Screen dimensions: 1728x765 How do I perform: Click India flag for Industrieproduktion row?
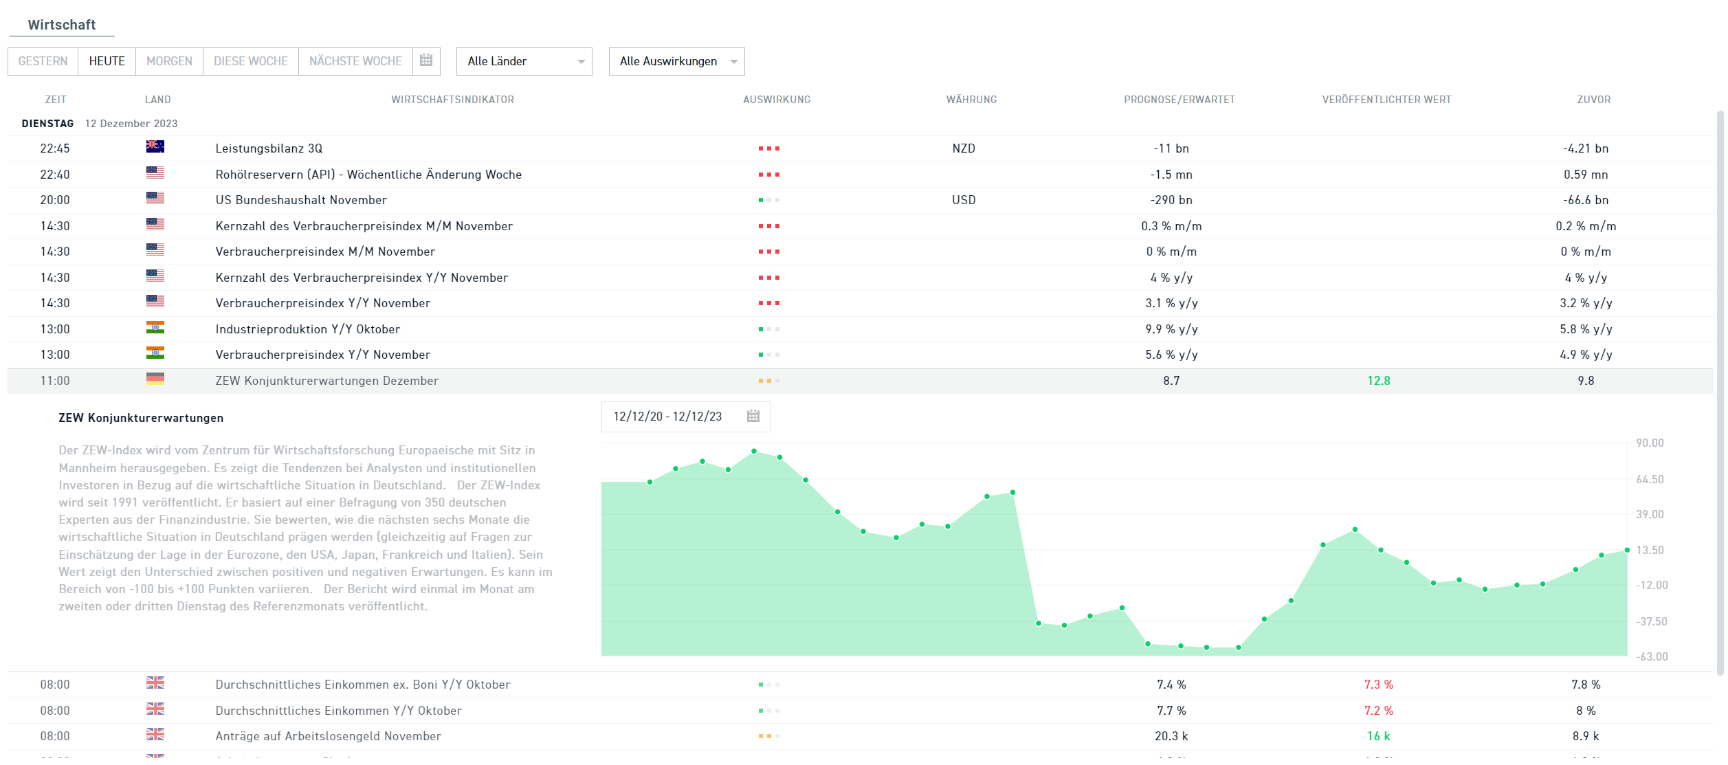click(155, 328)
